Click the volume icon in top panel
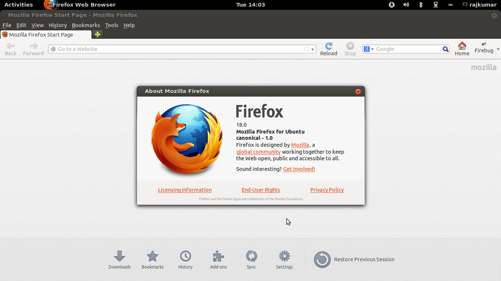 click(406, 5)
